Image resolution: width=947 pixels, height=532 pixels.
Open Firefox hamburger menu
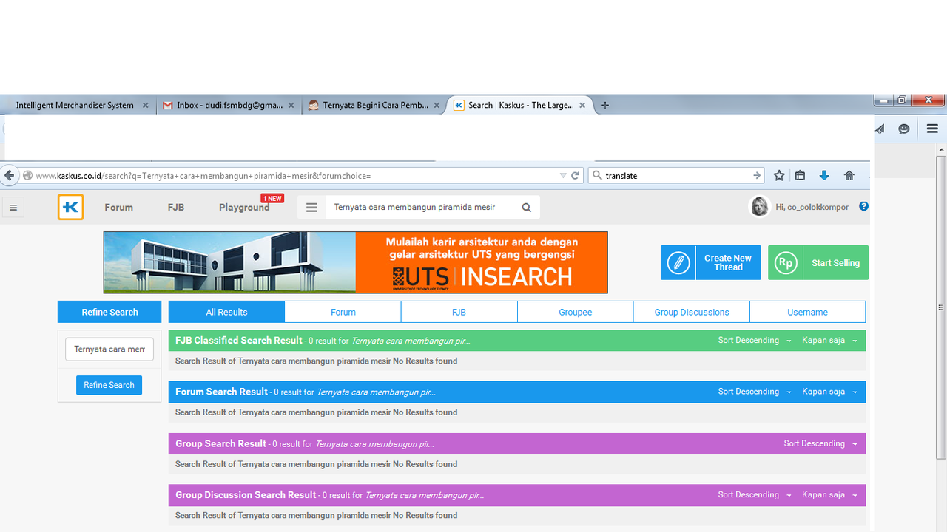(x=932, y=129)
